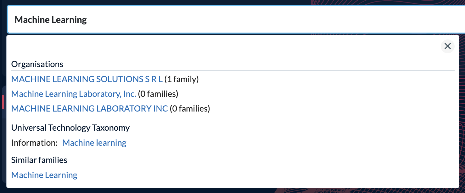This screenshot has height=193, width=465.
Task: Click the (1 family) count text
Action: (182, 79)
